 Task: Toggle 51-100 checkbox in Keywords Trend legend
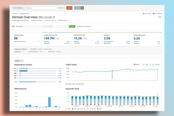pyautogui.click(x=91, y=109)
